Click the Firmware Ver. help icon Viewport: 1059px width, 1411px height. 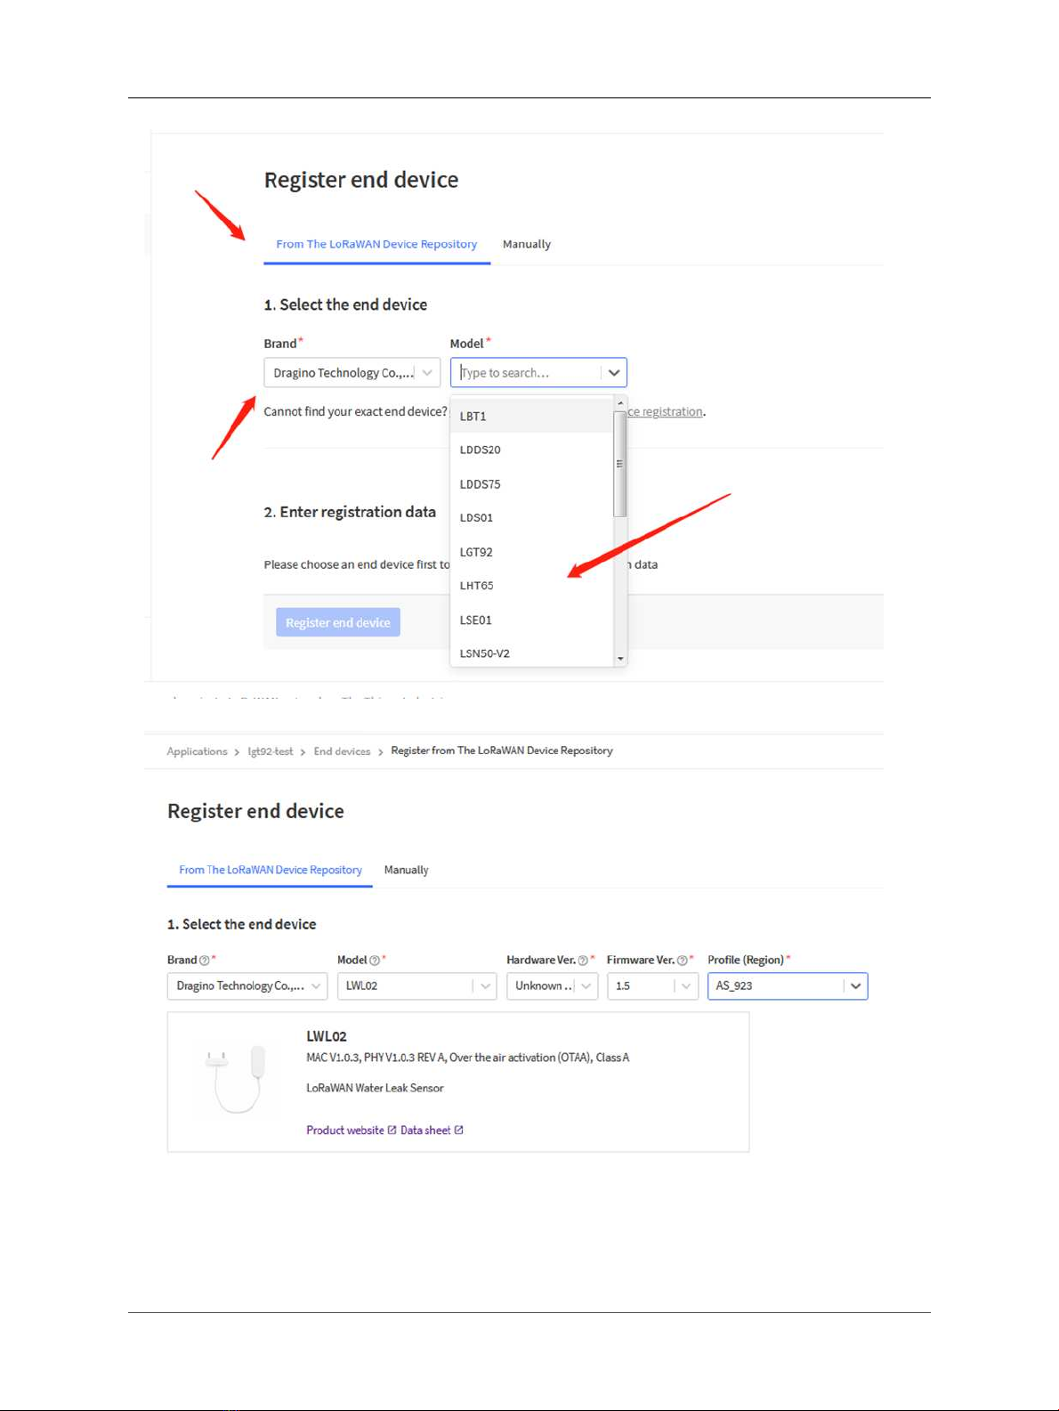(x=683, y=961)
